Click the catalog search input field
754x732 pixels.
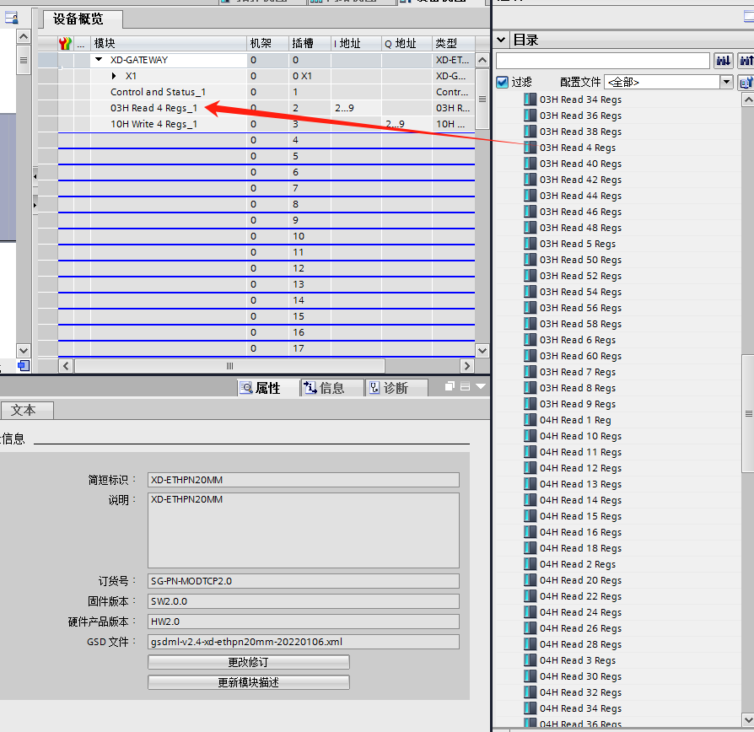tap(603, 61)
